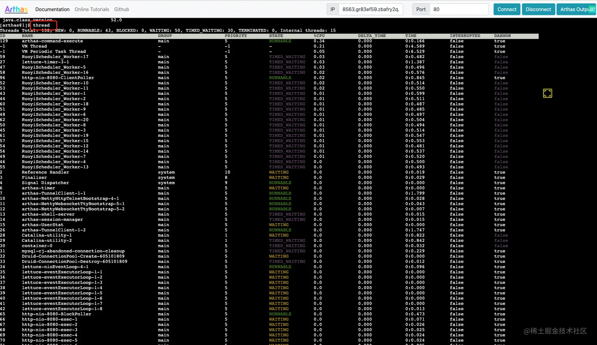Select the lettuce-eventExecutorLoop-1-8 thread name
The width and height of the screenshot is (597, 345).
pos(62,309)
